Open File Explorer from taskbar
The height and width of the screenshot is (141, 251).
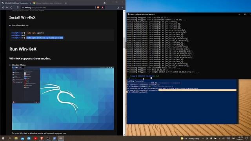16,138
